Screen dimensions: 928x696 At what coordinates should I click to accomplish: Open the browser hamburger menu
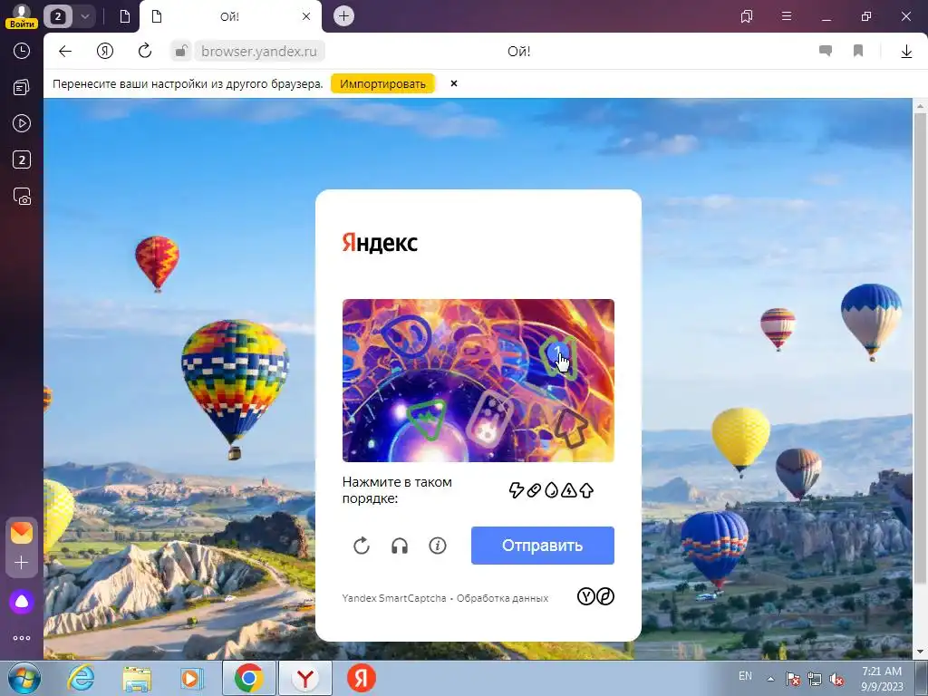(787, 16)
